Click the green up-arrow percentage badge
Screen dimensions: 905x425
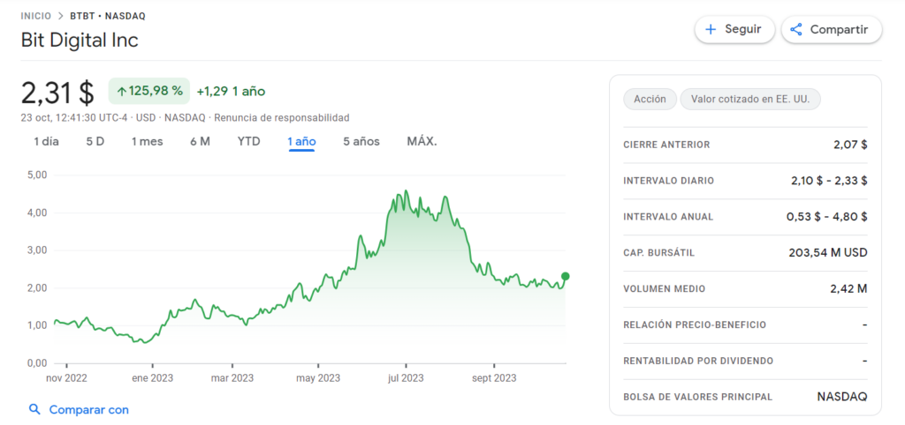[x=149, y=91]
